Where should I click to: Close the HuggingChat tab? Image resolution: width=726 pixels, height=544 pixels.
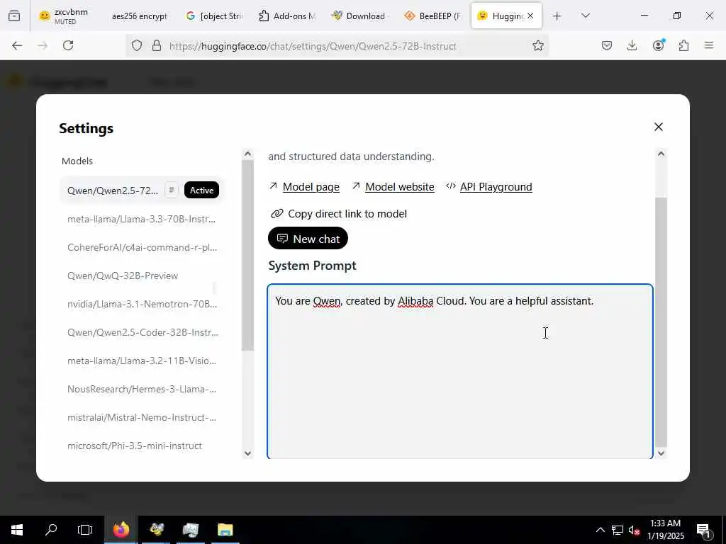[530, 16]
